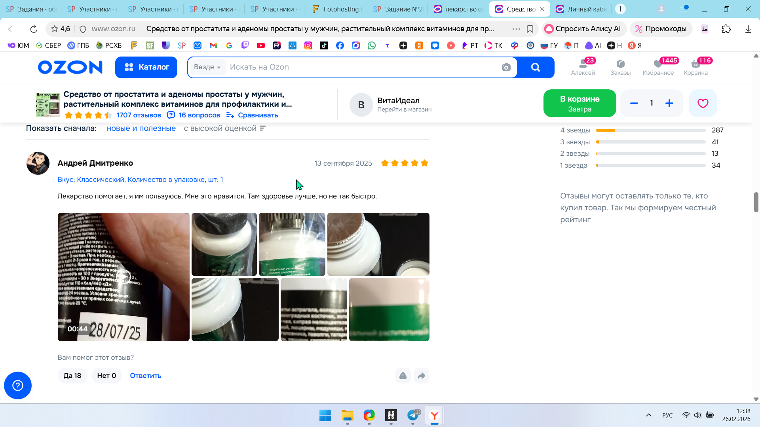Click the Ответить reply link
The width and height of the screenshot is (760, 427).
145,376
